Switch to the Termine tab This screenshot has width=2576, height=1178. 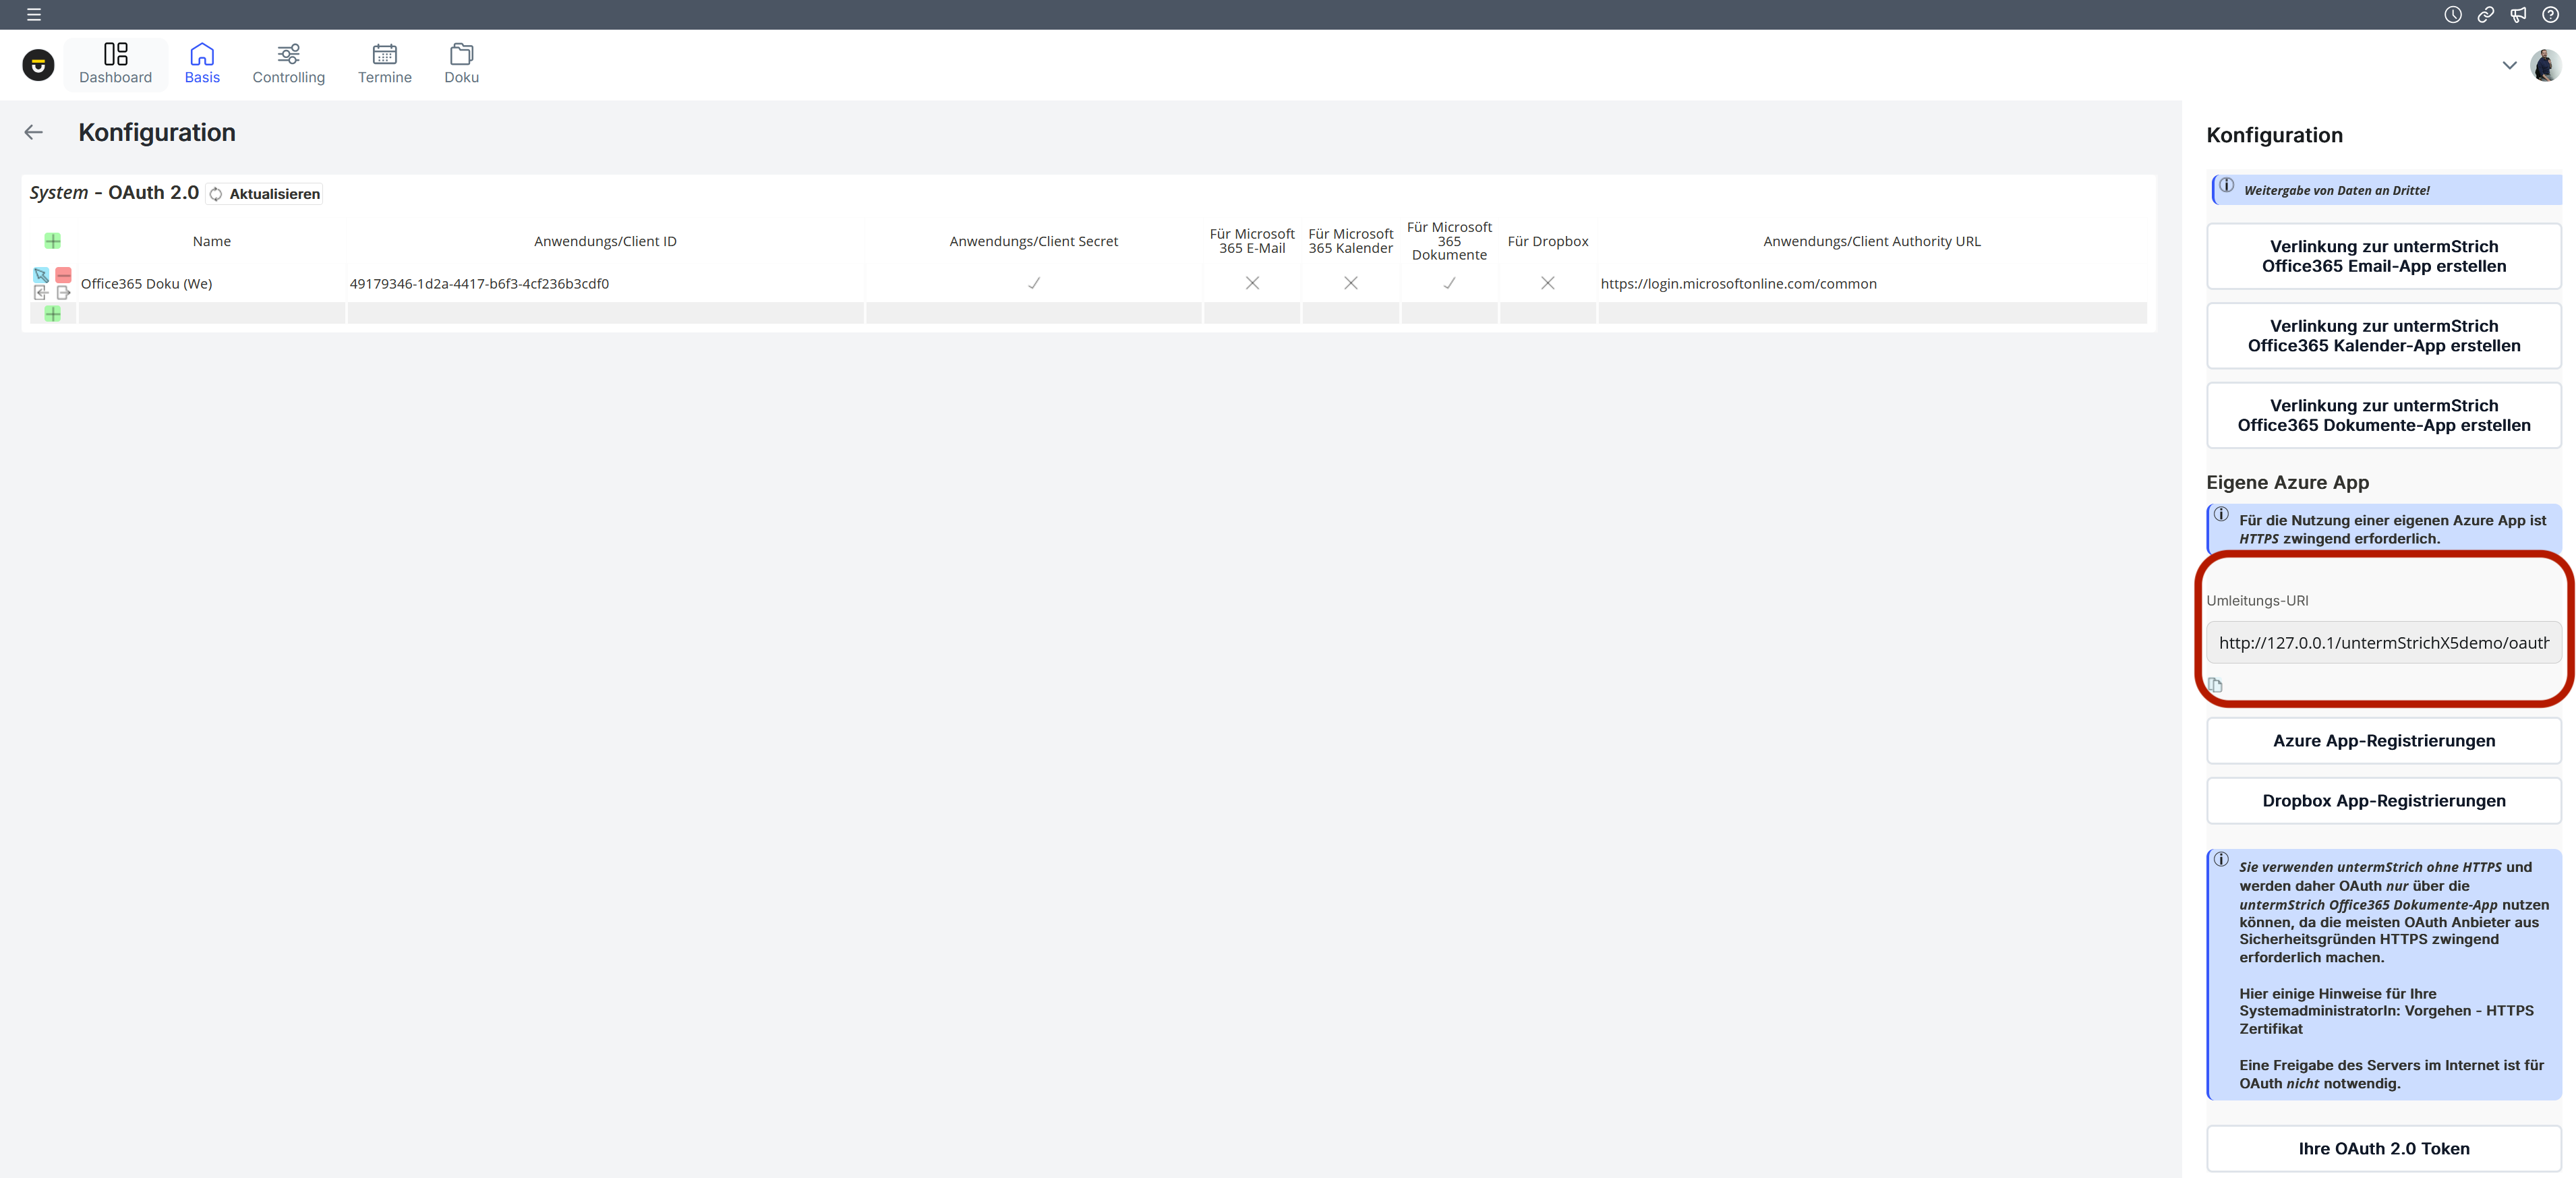coord(384,64)
